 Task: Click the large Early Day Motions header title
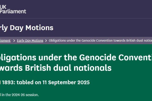click(x=27, y=28)
